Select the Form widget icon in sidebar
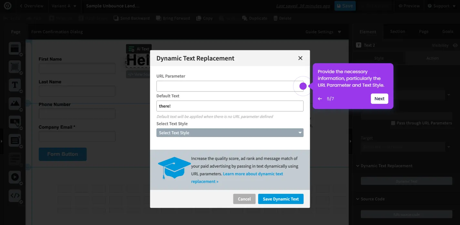This screenshot has height=225, width=460. [15, 140]
